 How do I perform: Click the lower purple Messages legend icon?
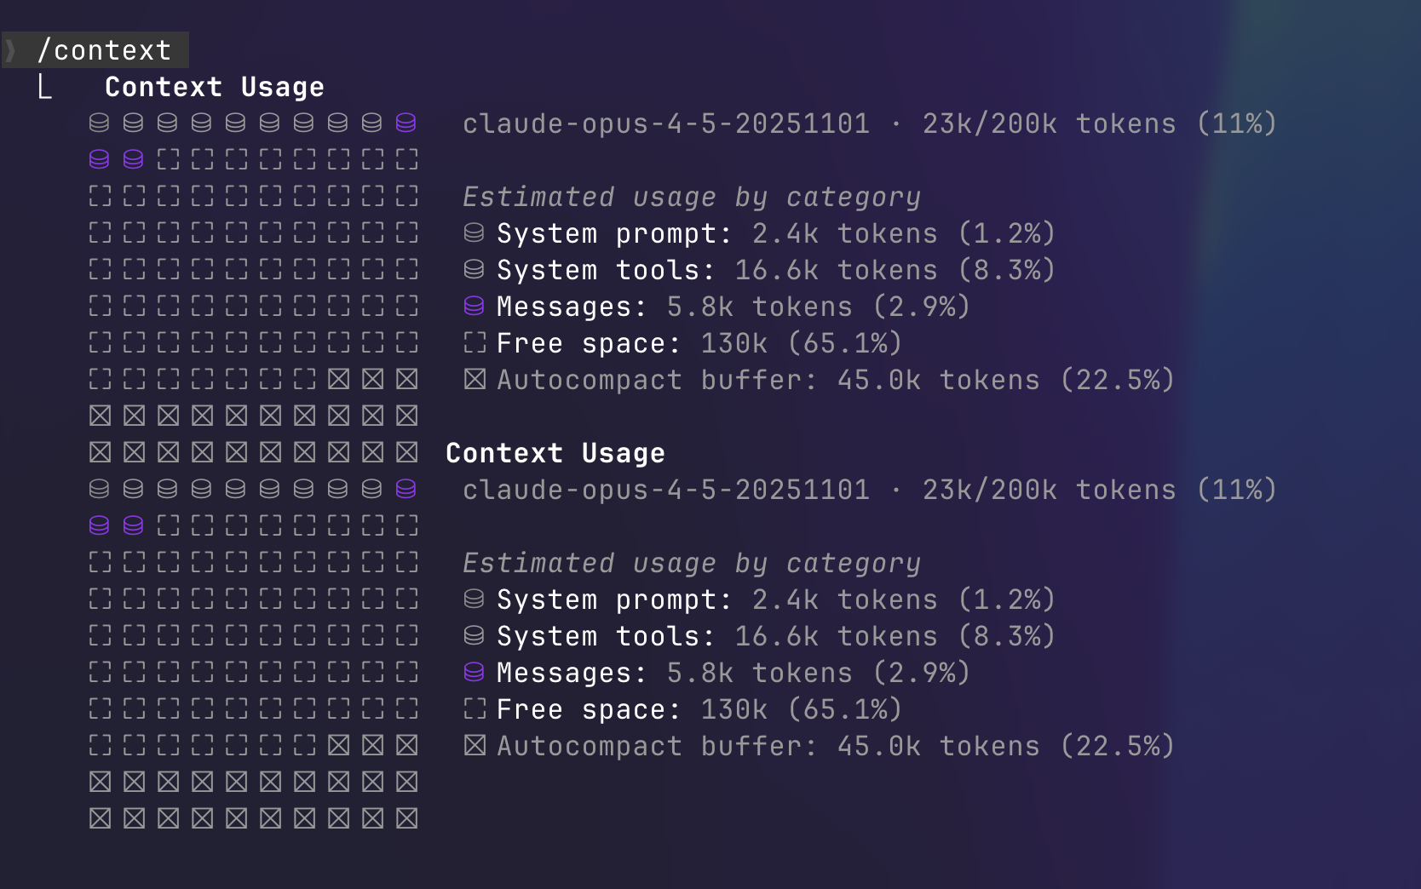[x=475, y=672]
